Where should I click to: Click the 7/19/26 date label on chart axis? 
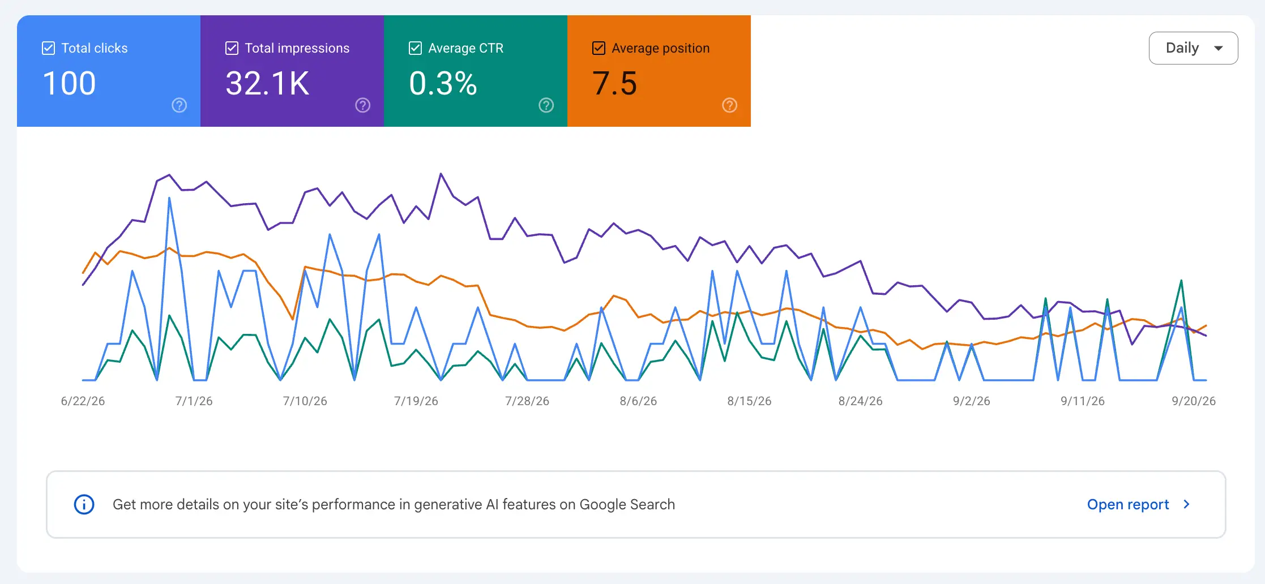tap(416, 401)
